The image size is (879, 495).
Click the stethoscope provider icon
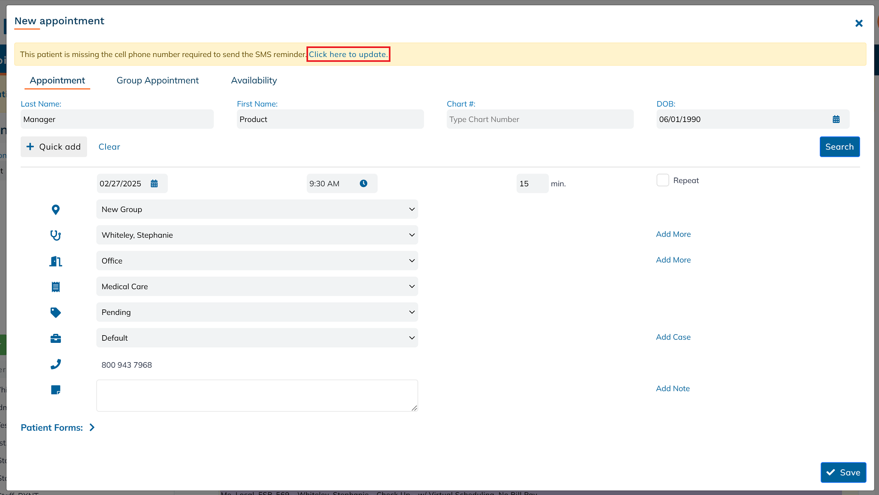[x=56, y=235]
